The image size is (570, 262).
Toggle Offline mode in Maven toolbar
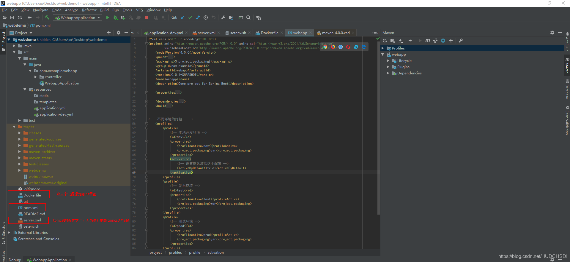pyautogui.click(x=443, y=41)
